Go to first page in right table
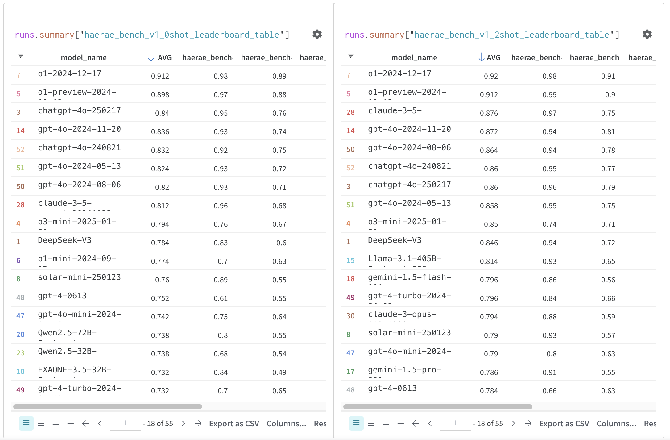 tap(416, 423)
